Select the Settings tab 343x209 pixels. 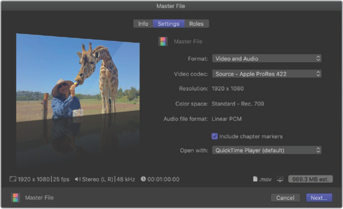168,24
